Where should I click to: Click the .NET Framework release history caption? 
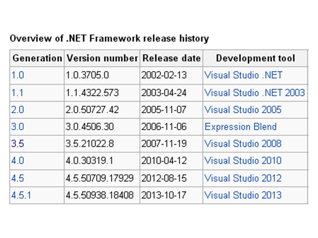click(x=109, y=38)
